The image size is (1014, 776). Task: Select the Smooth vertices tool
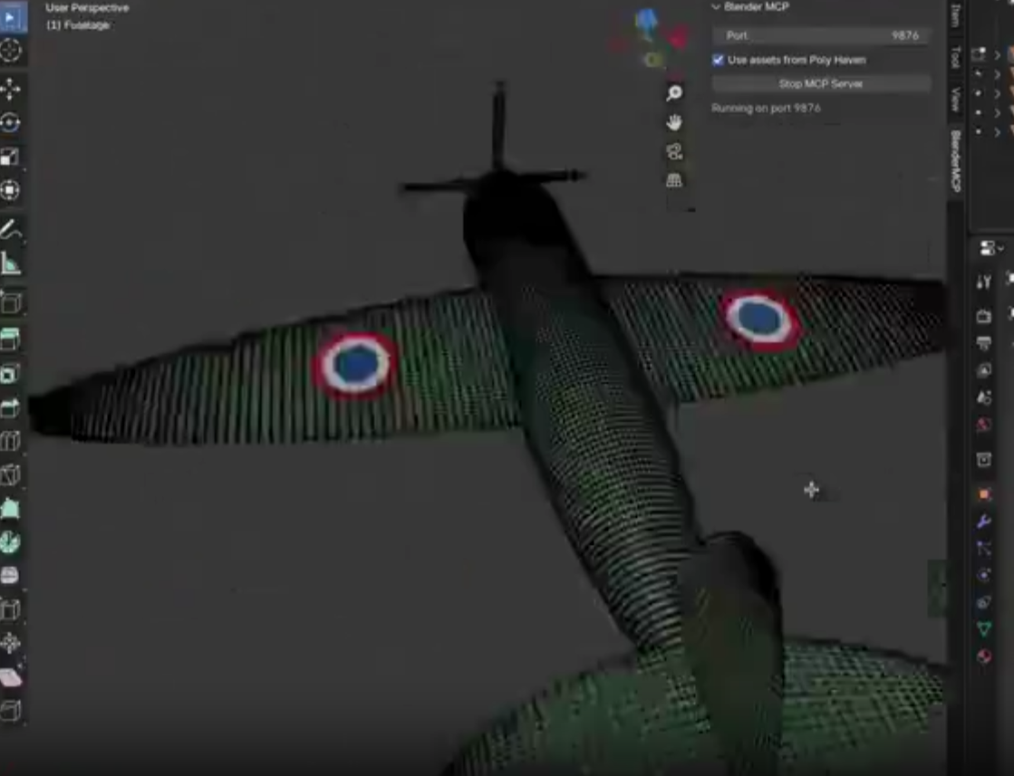pos(11,576)
